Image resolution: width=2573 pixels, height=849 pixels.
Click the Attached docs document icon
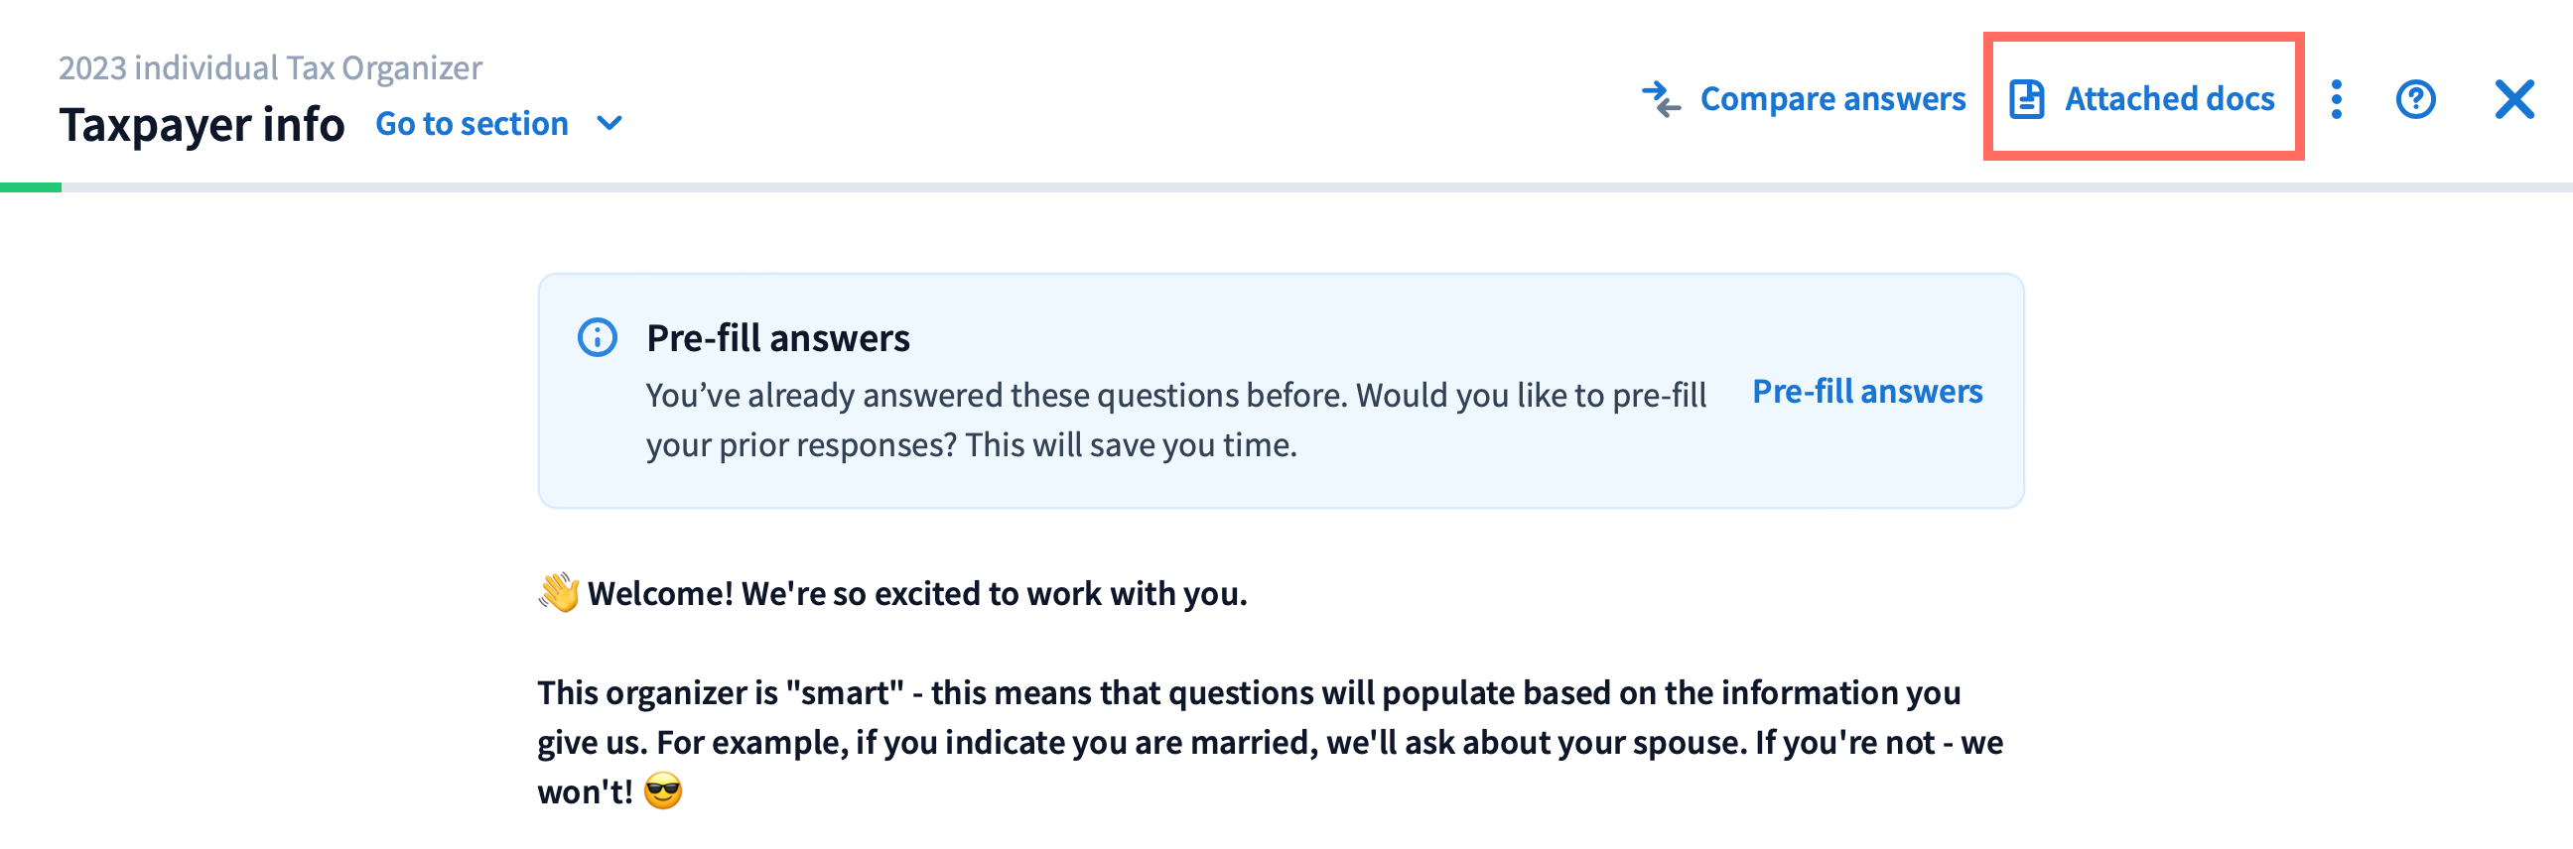point(2026,99)
